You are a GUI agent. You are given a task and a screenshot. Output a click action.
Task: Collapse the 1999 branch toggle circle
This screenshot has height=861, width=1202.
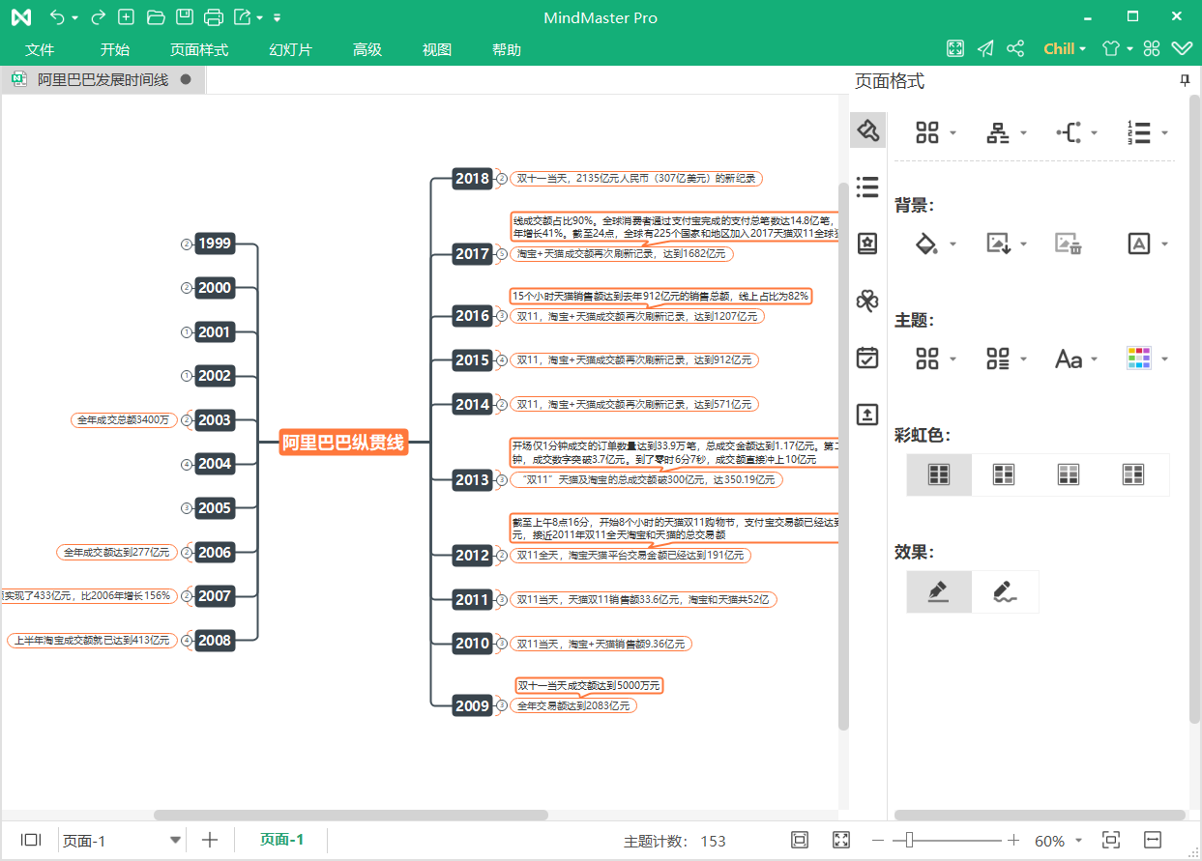coord(187,244)
